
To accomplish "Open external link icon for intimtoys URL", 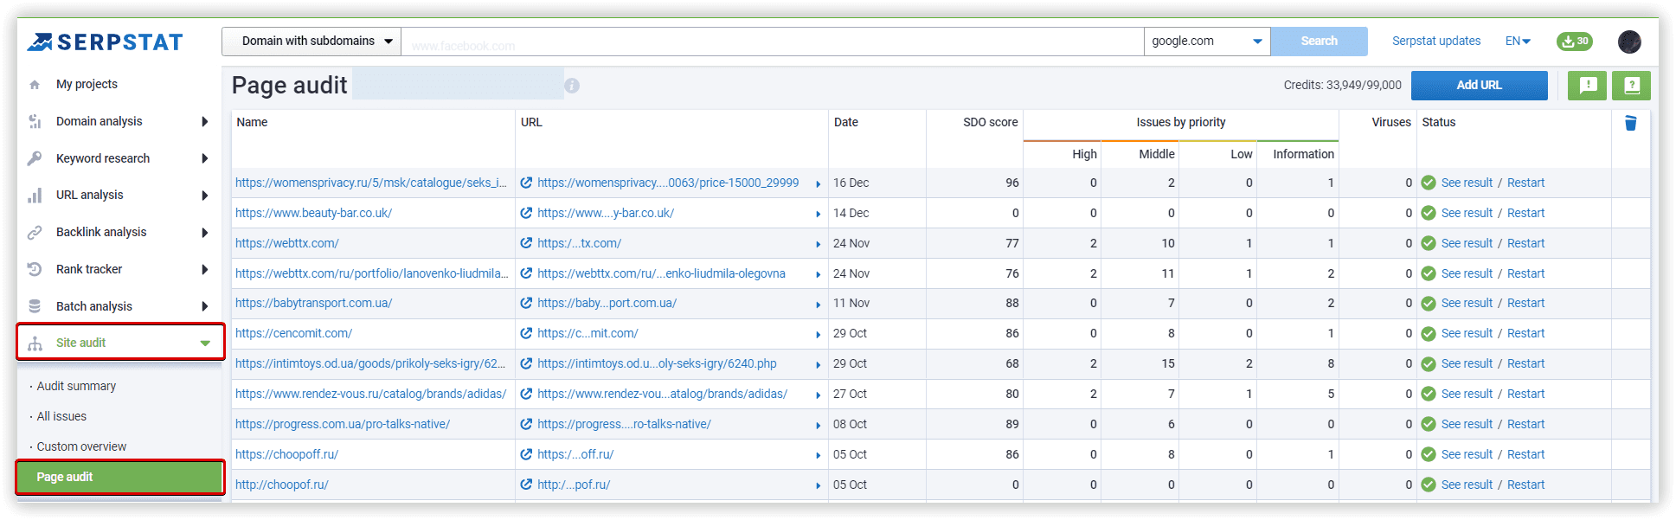I will coord(526,363).
